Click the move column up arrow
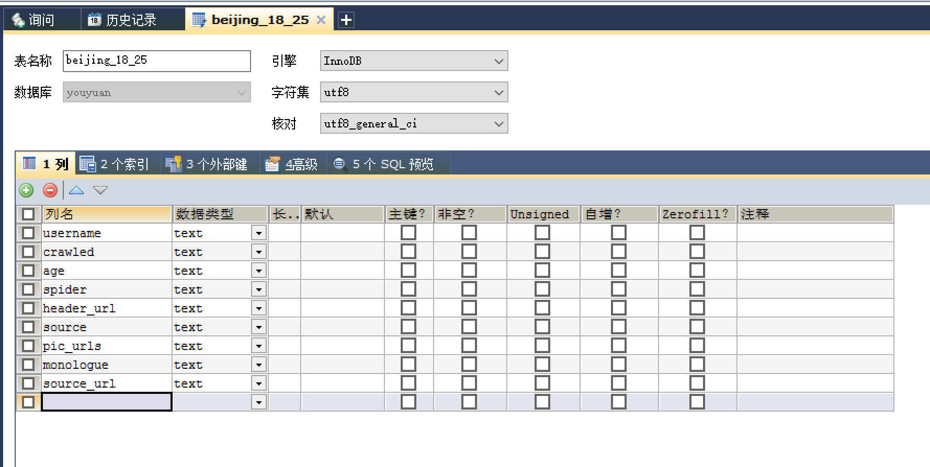Viewport: 930px width, 467px height. [76, 190]
